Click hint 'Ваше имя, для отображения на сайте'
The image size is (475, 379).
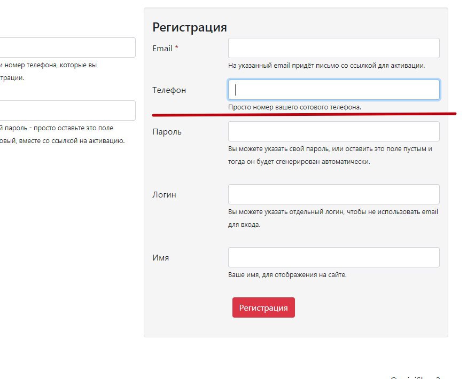[287, 275]
